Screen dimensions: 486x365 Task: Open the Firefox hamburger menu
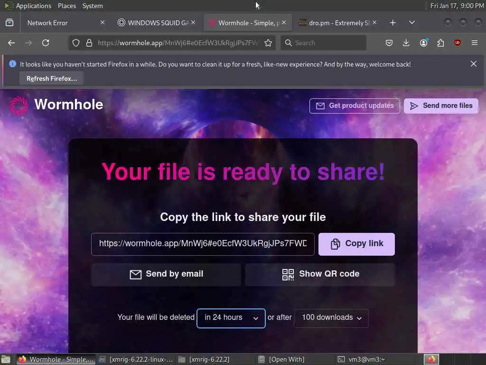point(475,43)
